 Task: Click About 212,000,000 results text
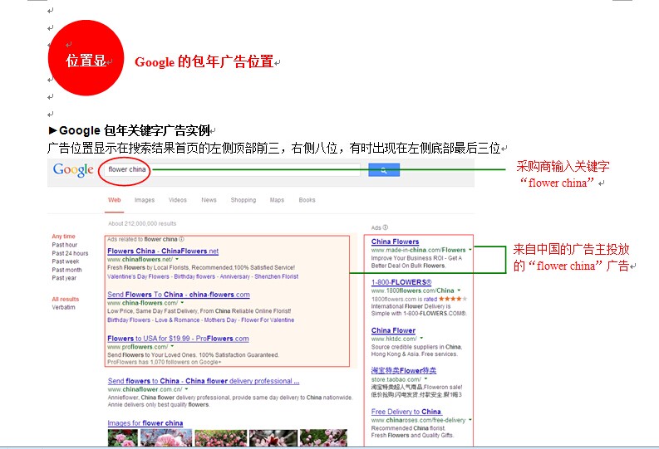coord(142,223)
